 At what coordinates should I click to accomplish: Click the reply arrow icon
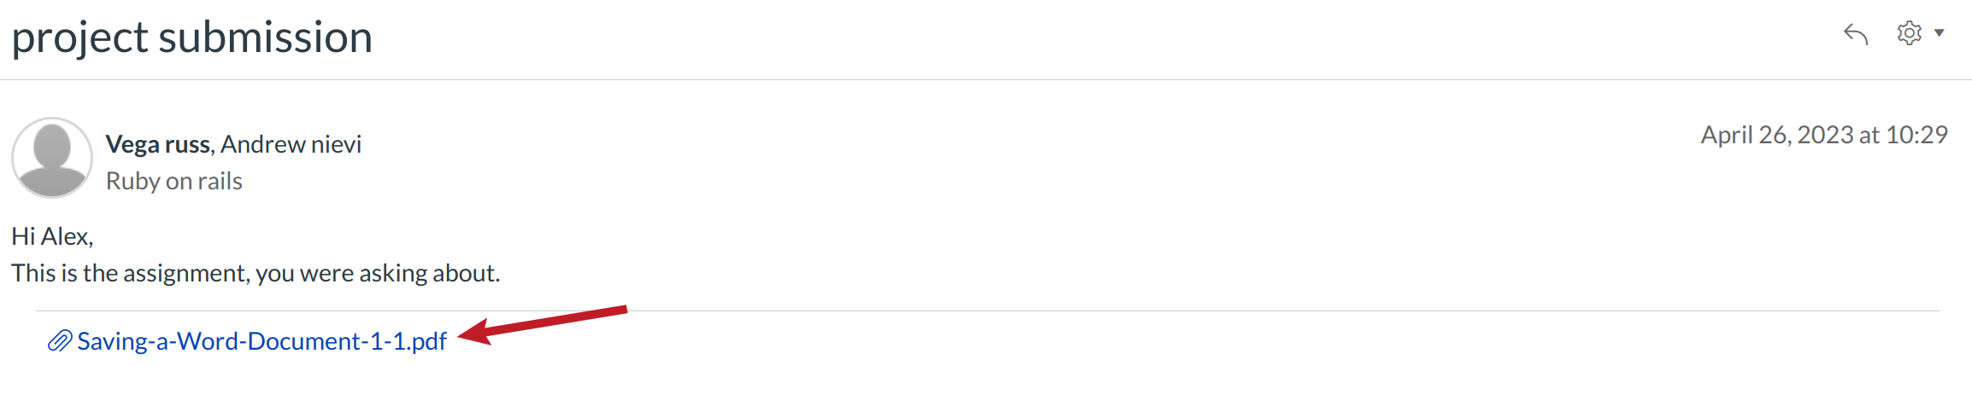point(1856,34)
